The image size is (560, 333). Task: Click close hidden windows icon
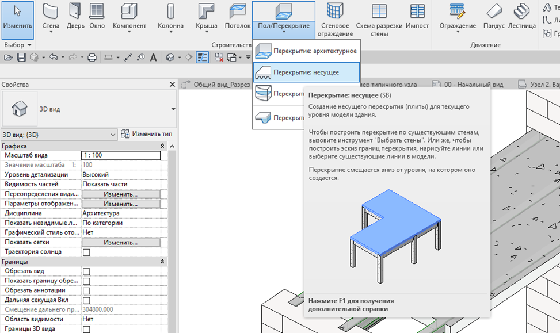coord(219,57)
